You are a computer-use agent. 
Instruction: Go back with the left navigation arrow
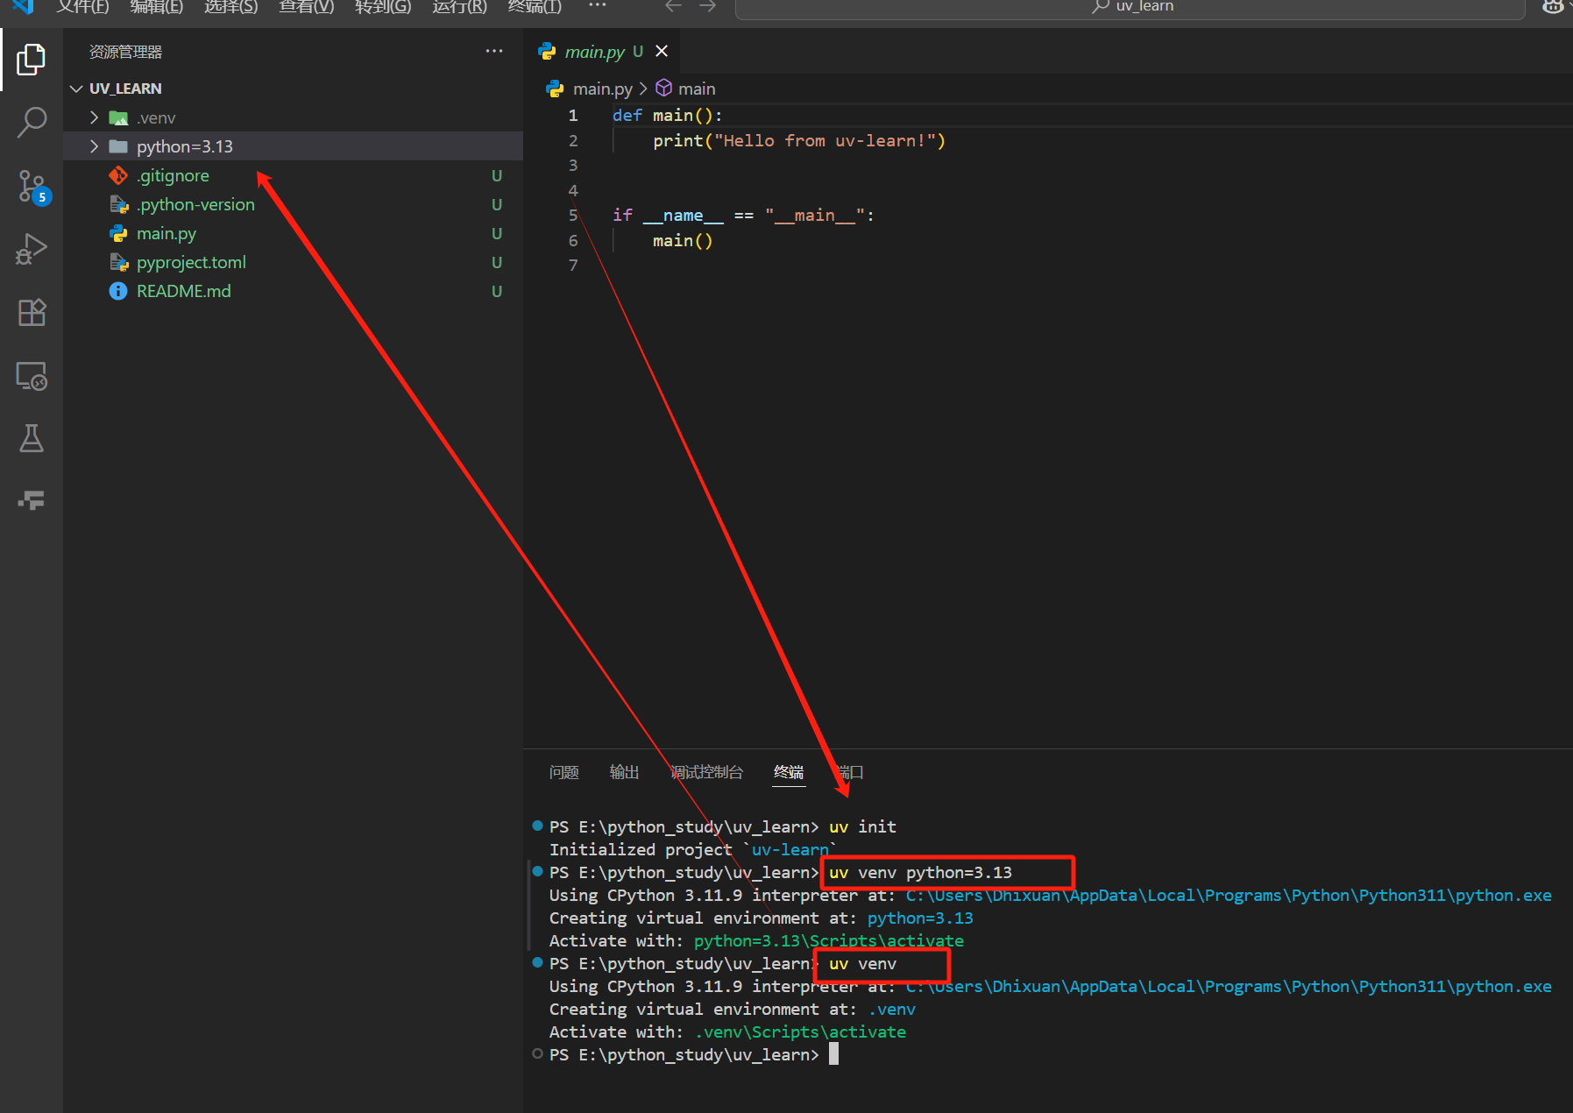(673, 7)
